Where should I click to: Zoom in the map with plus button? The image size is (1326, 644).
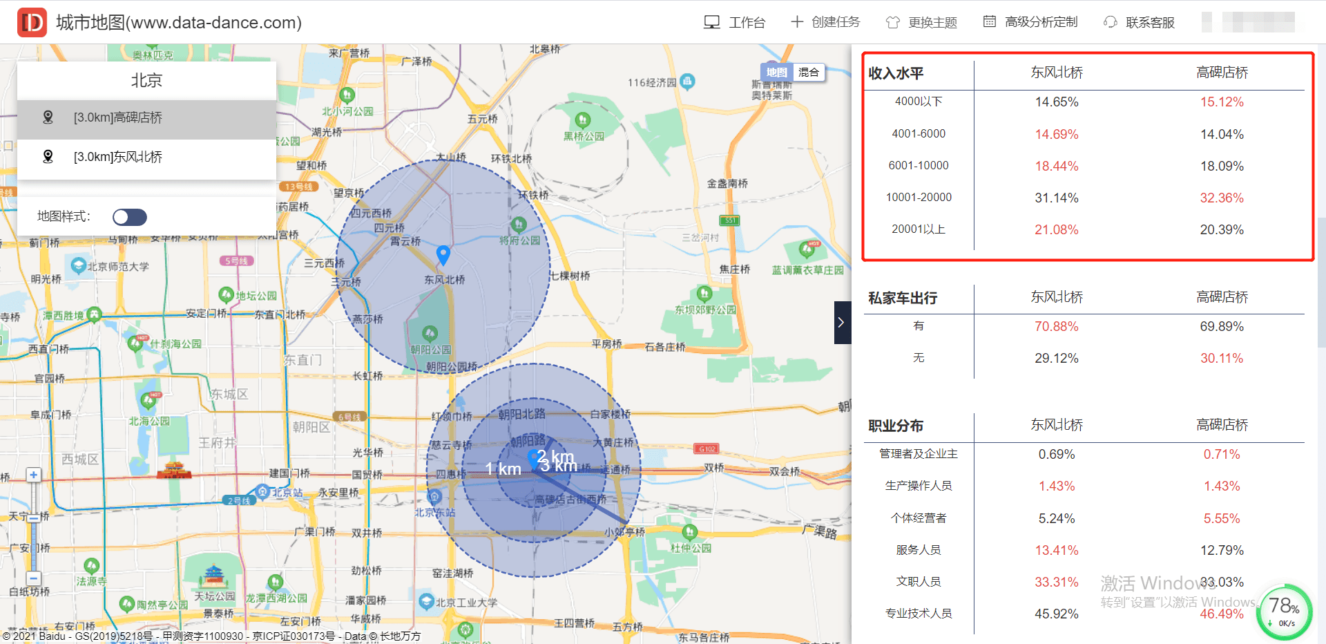(33, 475)
